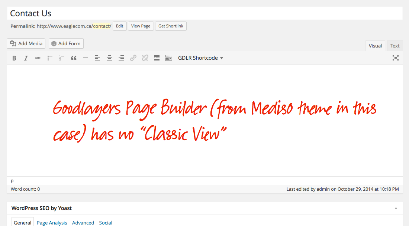The width and height of the screenshot is (409, 226).
Task: Click the Add Media button
Action: (x=26, y=43)
